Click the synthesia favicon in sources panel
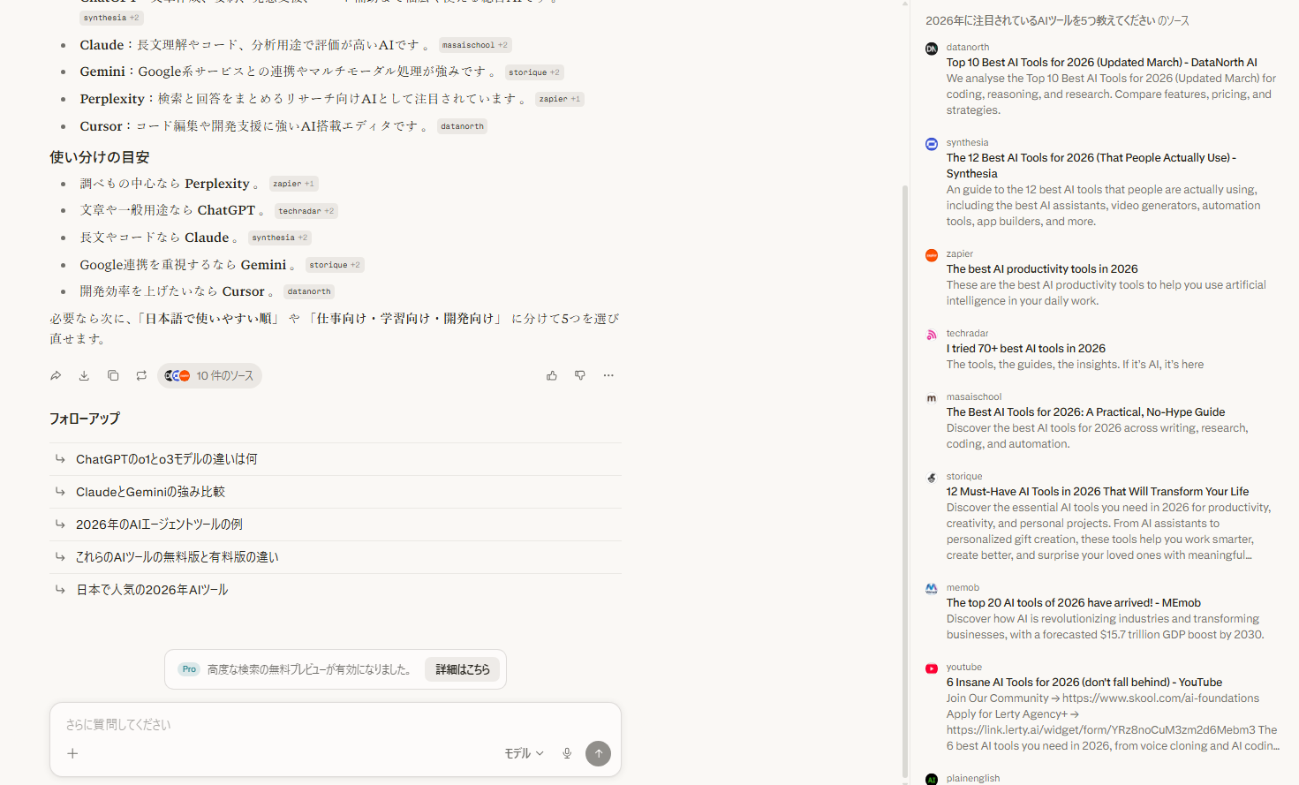The width and height of the screenshot is (1299, 785). coord(932,144)
